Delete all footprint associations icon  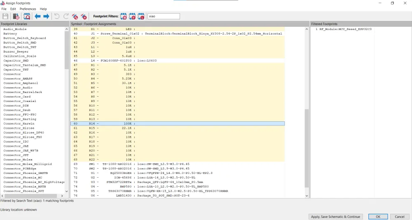coord(84,16)
